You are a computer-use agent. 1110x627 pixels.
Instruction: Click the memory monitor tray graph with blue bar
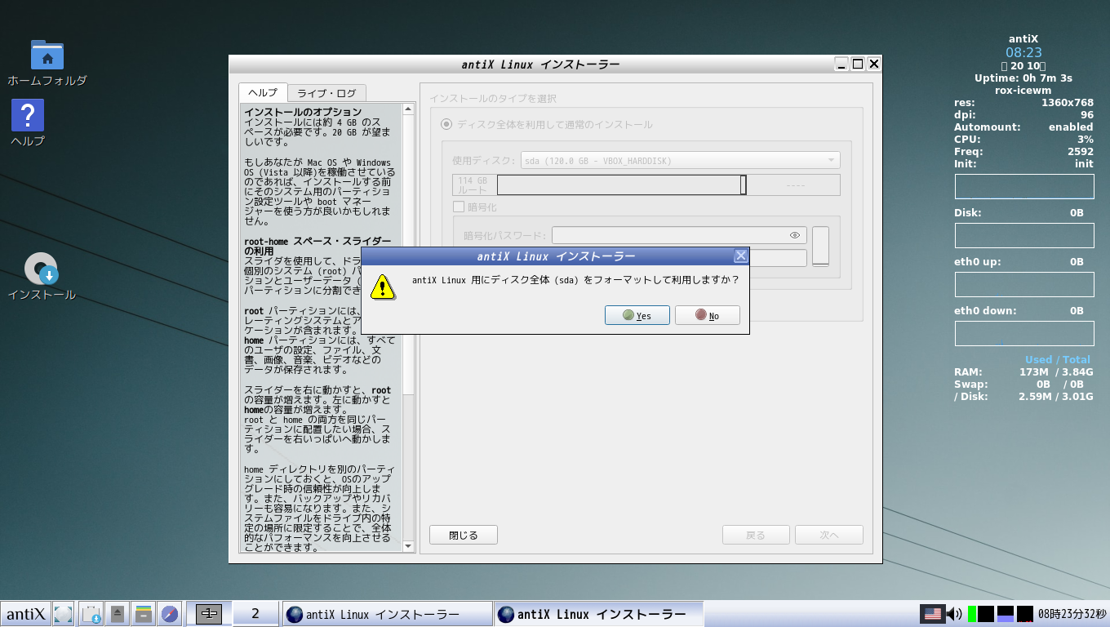coord(1006,614)
